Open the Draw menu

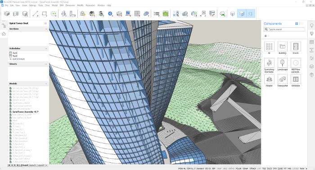47,5
